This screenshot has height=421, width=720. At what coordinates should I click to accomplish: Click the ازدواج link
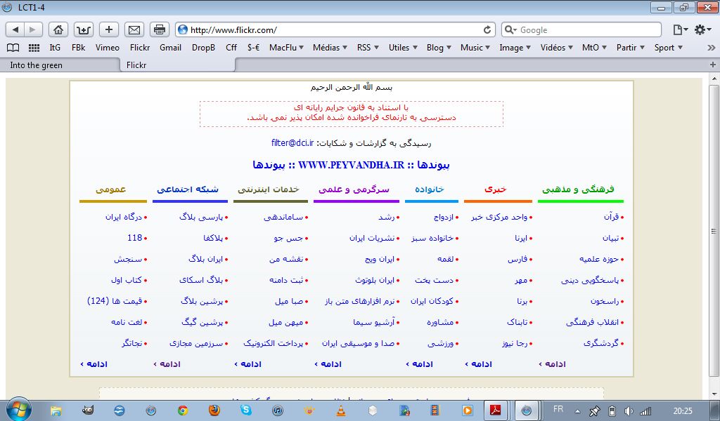444,217
